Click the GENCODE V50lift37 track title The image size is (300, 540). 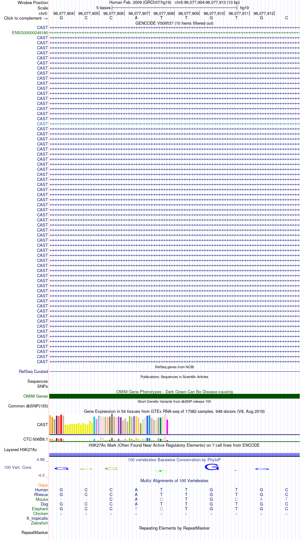(174, 23)
